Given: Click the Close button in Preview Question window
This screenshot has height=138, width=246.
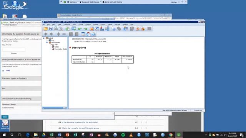Looking at the screenshot, I should coord(5,117).
